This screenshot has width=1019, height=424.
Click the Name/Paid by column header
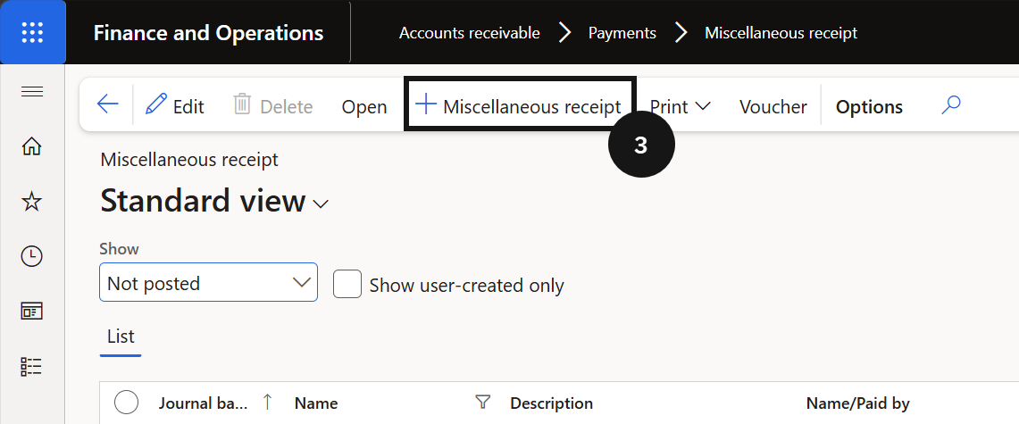click(858, 403)
